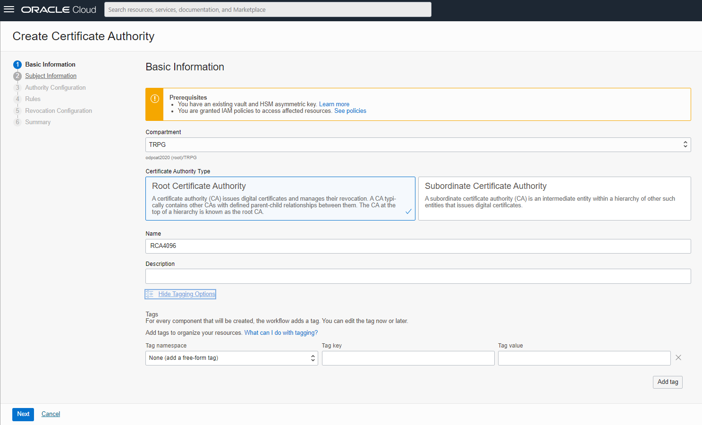Go to Subject Information step

coord(51,76)
